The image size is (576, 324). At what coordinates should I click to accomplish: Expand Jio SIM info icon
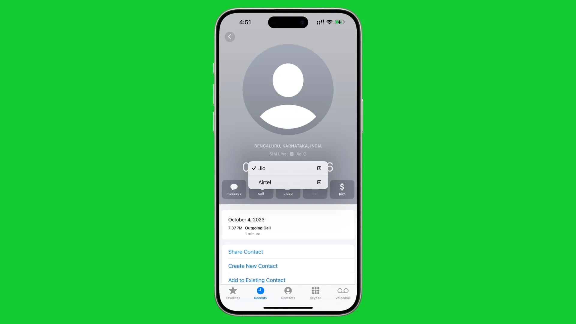click(319, 168)
